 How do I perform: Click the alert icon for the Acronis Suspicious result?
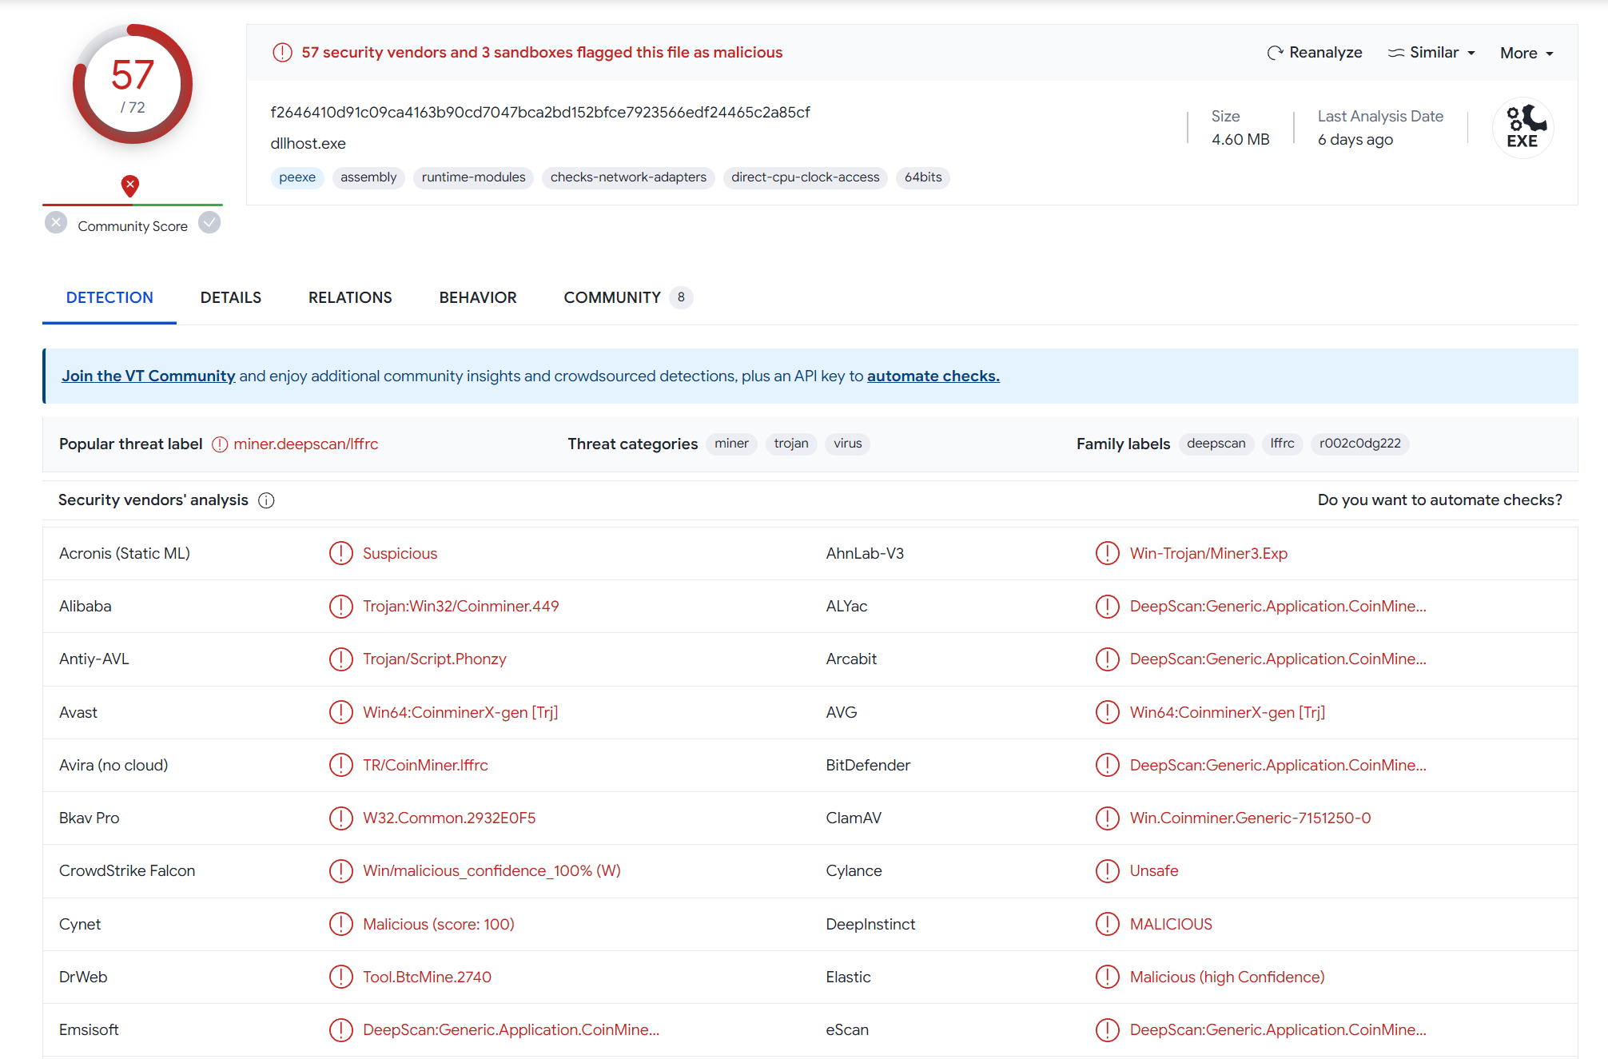[341, 553]
